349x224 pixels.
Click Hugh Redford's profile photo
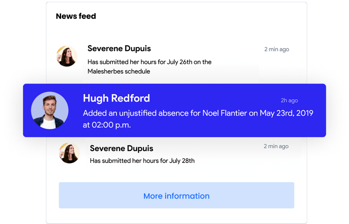pos(49,111)
